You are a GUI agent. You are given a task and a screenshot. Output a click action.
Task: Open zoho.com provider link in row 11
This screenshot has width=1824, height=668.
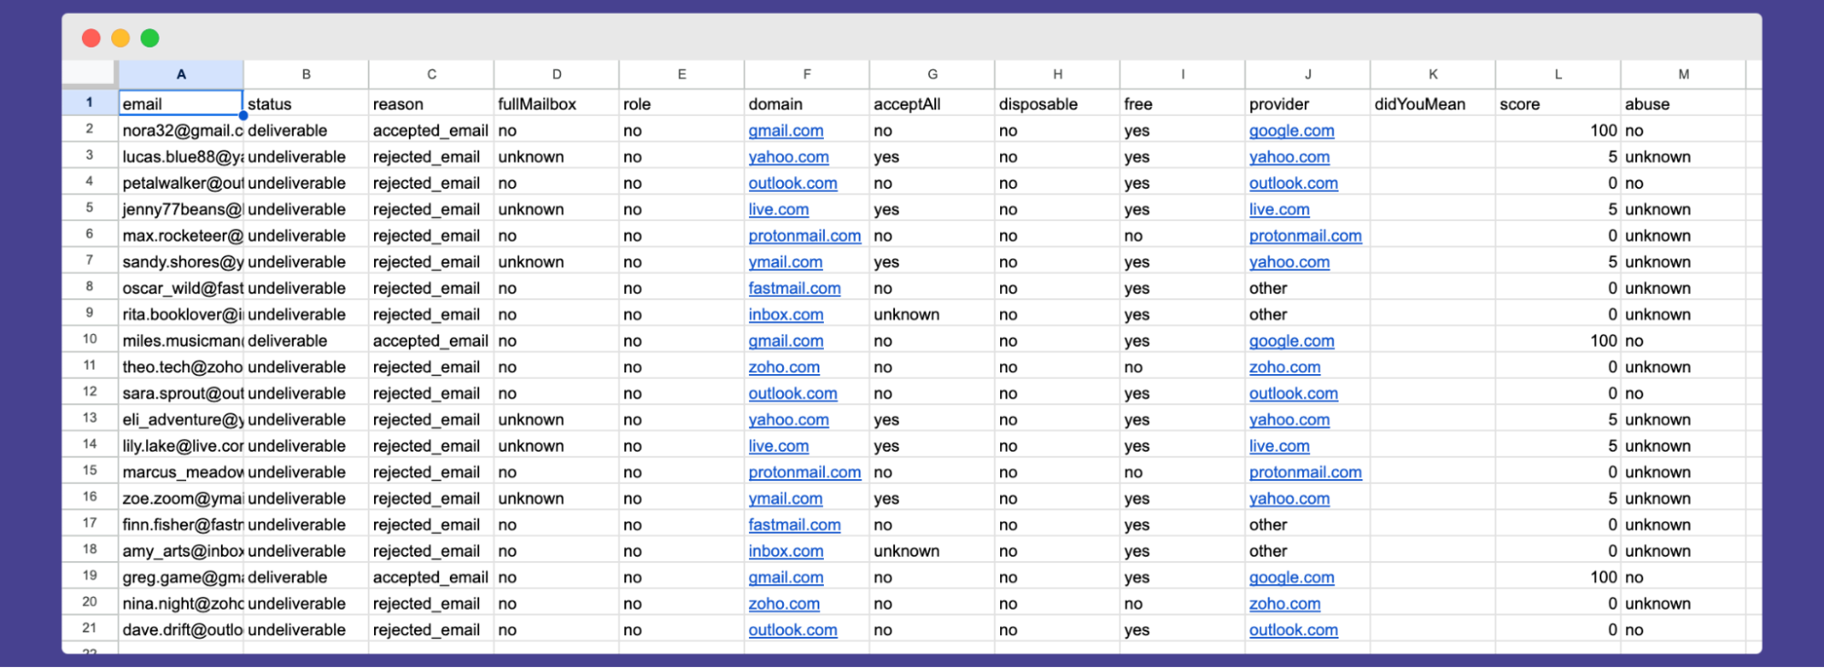pos(1284,367)
